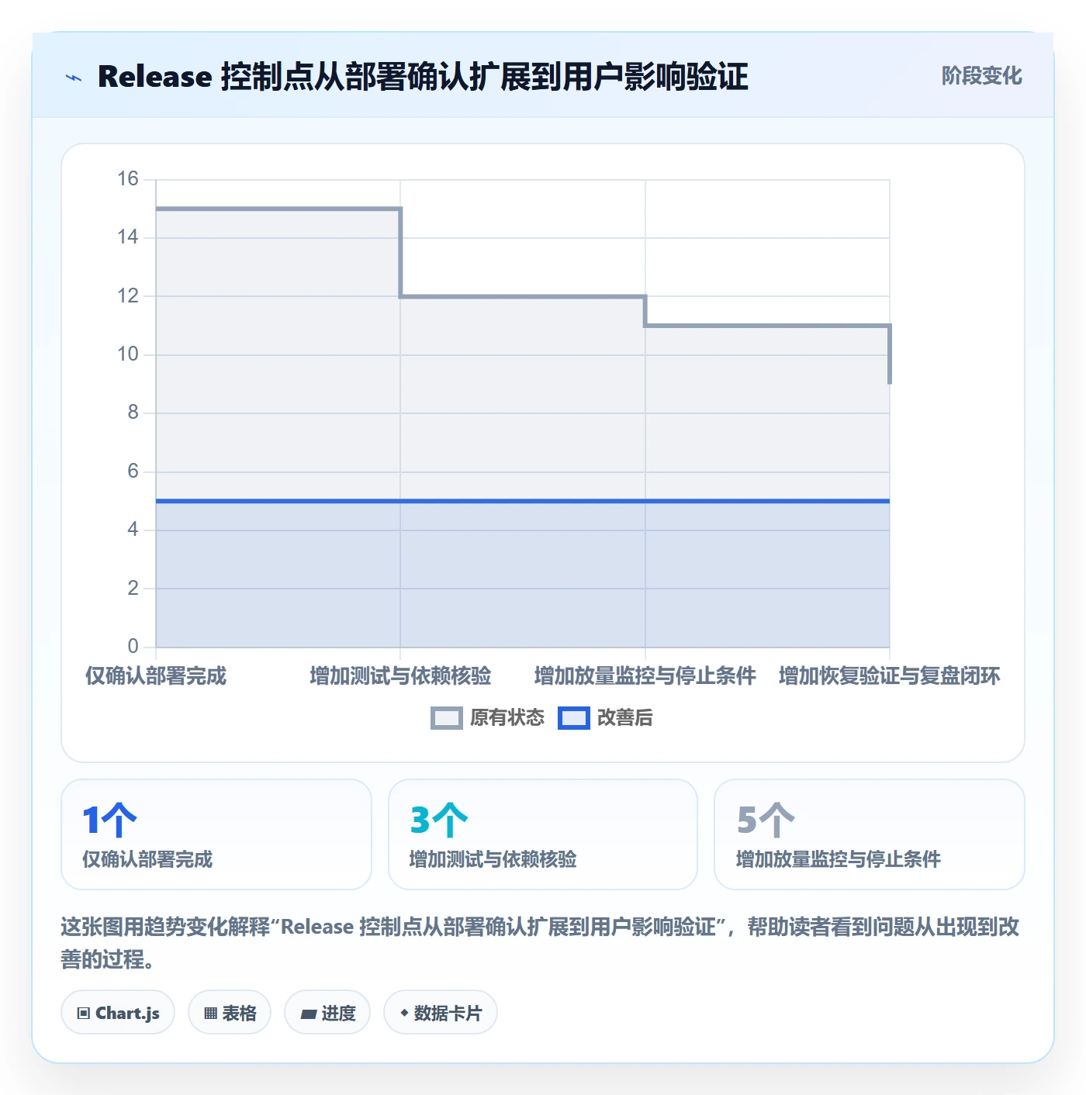Click the 阶段变化 label in header

point(981,76)
